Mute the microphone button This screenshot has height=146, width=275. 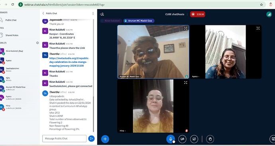[171, 139]
